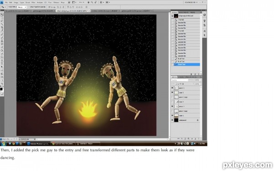274x171 pixels.
Task: Hide the dancer 1 layer
Action: click(x=173, y=106)
